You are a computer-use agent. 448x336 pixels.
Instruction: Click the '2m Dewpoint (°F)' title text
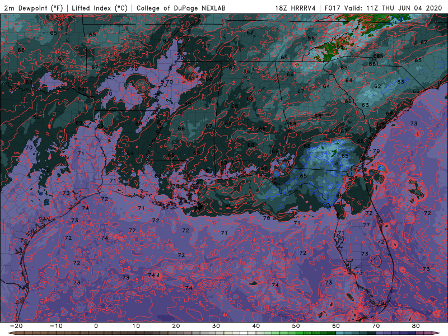[x=34, y=8]
